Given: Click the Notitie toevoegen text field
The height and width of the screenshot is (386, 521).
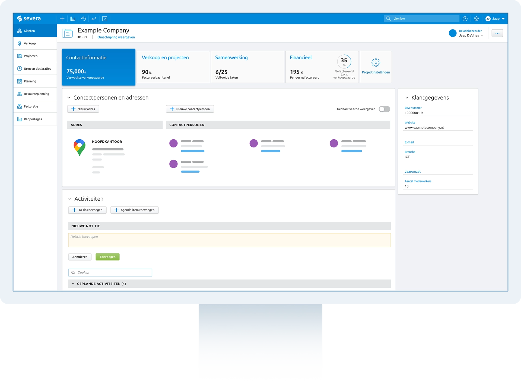Looking at the screenshot, I should point(229,240).
